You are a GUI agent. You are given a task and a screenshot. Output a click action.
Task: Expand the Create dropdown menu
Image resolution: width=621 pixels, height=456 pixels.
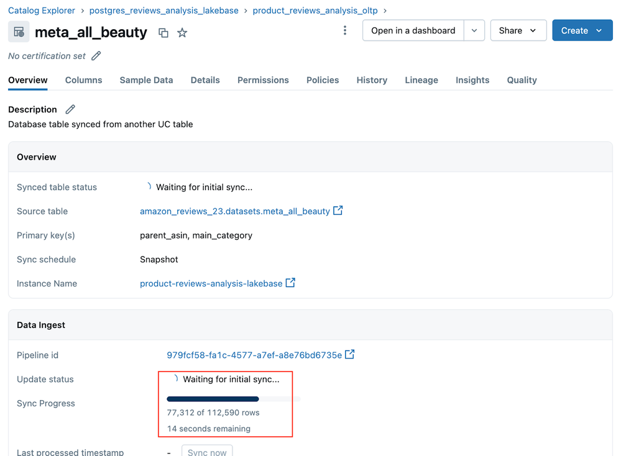(582, 30)
